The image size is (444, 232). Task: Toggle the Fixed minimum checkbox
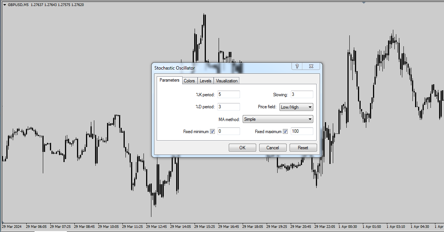212,131
